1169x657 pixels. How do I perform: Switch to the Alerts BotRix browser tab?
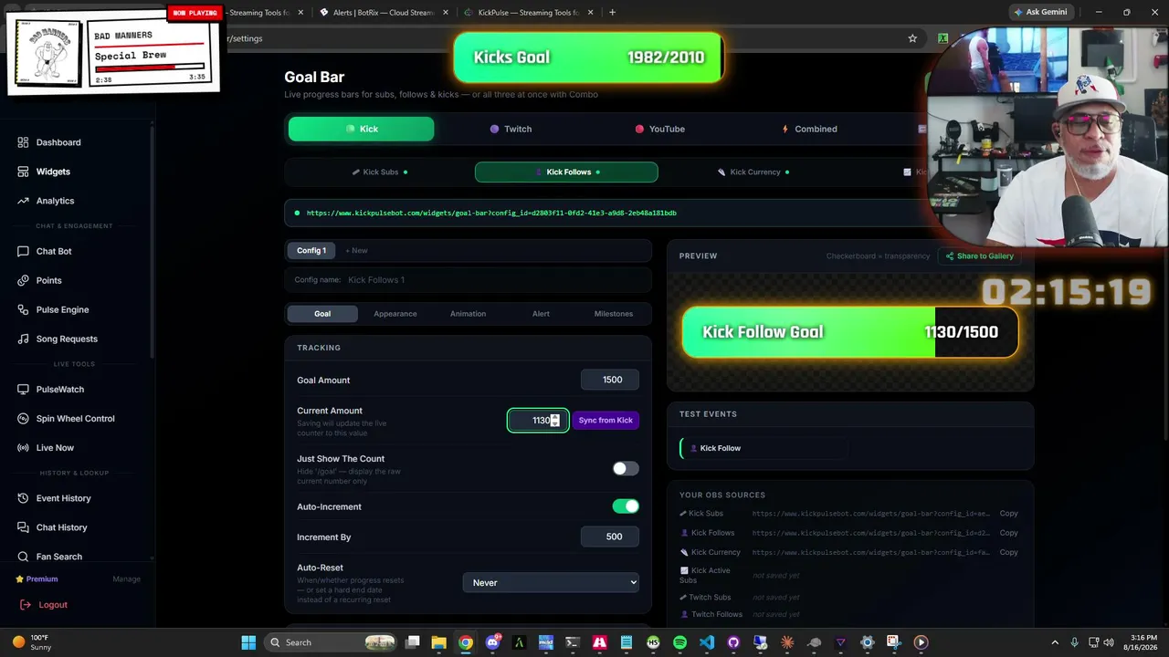pos(383,13)
